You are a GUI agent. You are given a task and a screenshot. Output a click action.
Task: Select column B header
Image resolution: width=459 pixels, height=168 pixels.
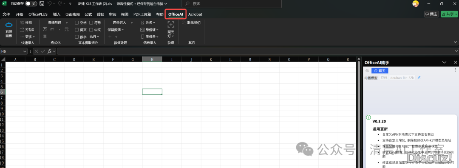coord(35,60)
